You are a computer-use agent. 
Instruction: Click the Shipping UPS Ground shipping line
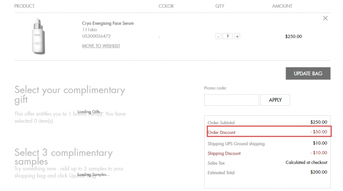(x=236, y=144)
